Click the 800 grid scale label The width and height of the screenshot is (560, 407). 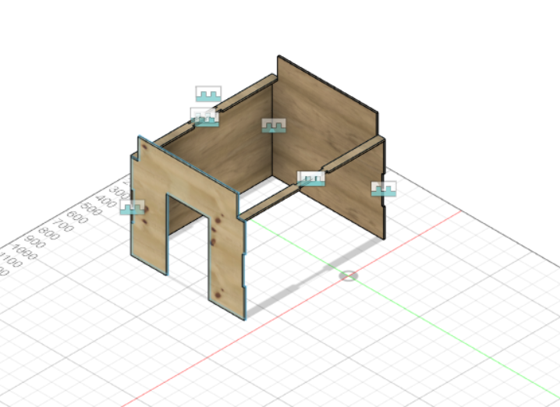click(48, 233)
